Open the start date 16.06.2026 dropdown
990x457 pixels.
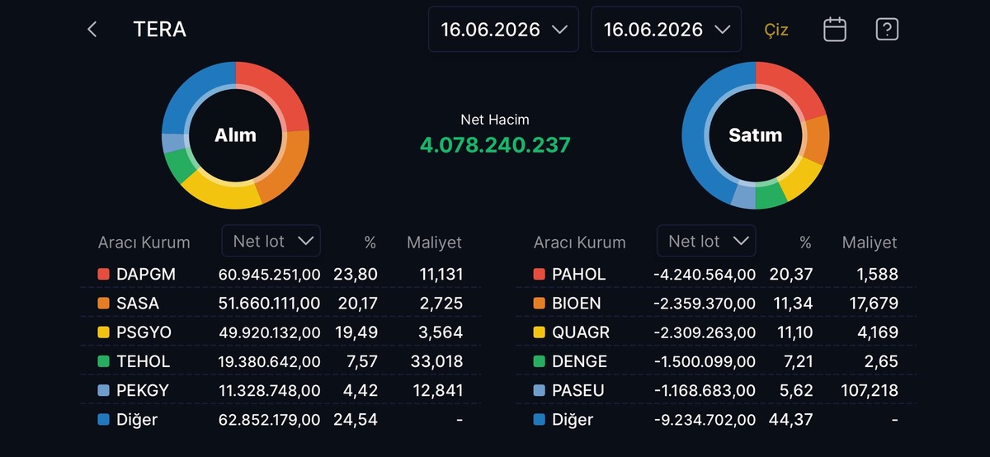point(503,30)
